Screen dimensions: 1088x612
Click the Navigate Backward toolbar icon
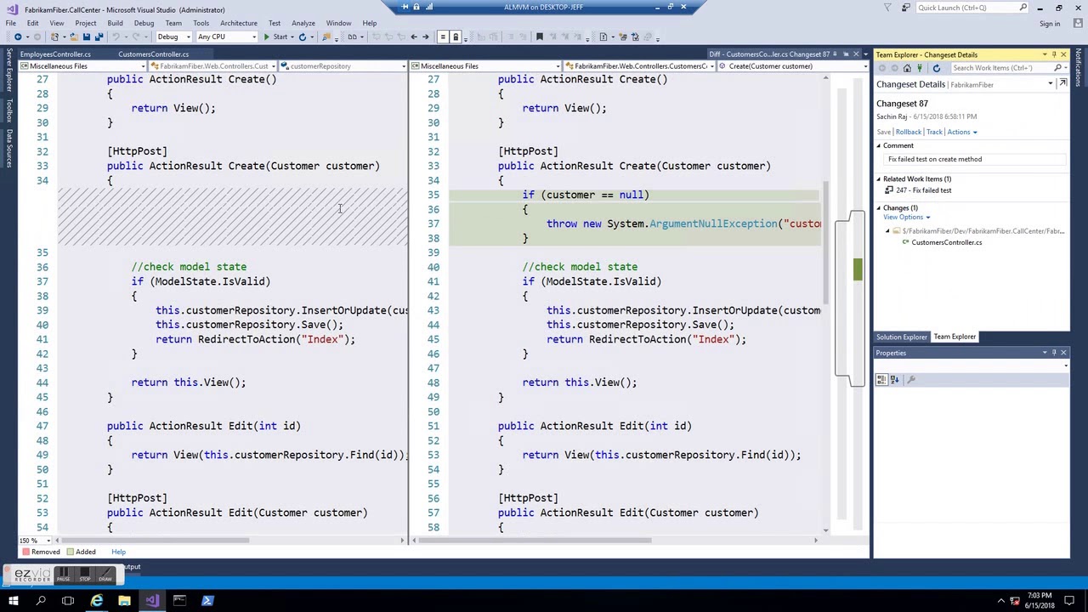18,37
